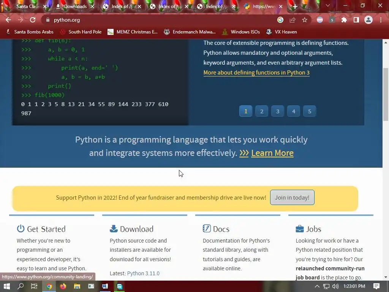Open File Explorer from the taskbar
This screenshot has height=292, width=389.
(77, 286)
